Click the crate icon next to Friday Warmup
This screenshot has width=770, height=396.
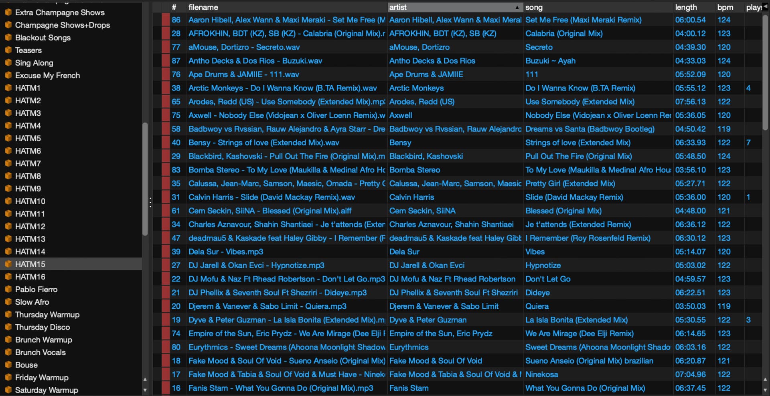8,378
